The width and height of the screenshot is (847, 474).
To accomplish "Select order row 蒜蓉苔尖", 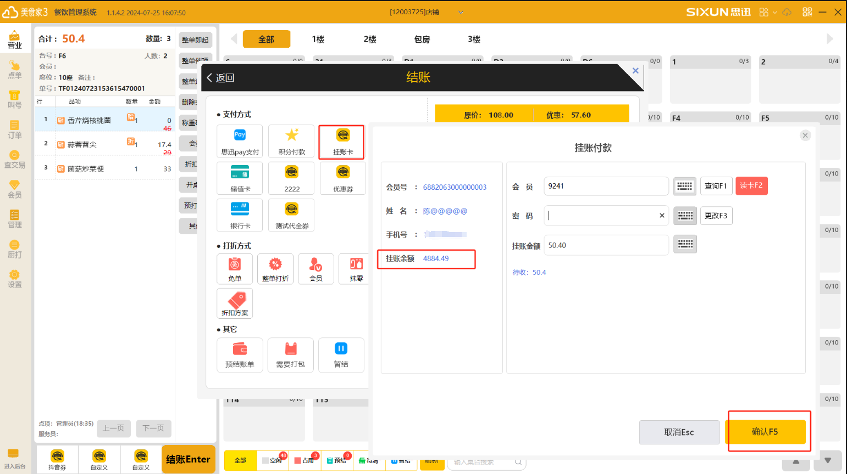I will 104,144.
